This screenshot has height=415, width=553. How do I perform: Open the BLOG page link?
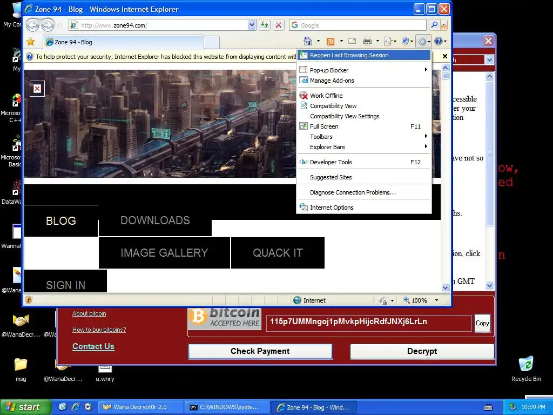coord(61,221)
